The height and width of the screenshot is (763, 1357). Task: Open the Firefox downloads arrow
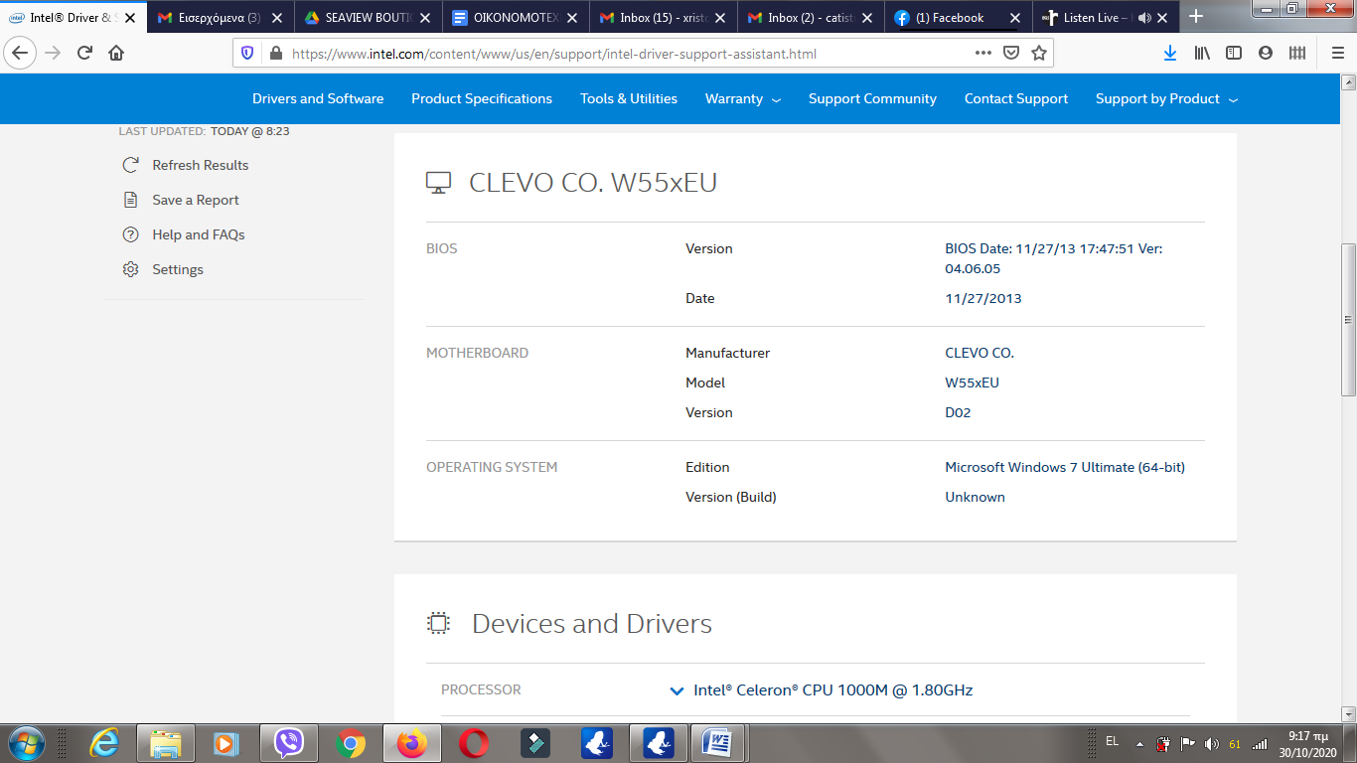(1170, 54)
